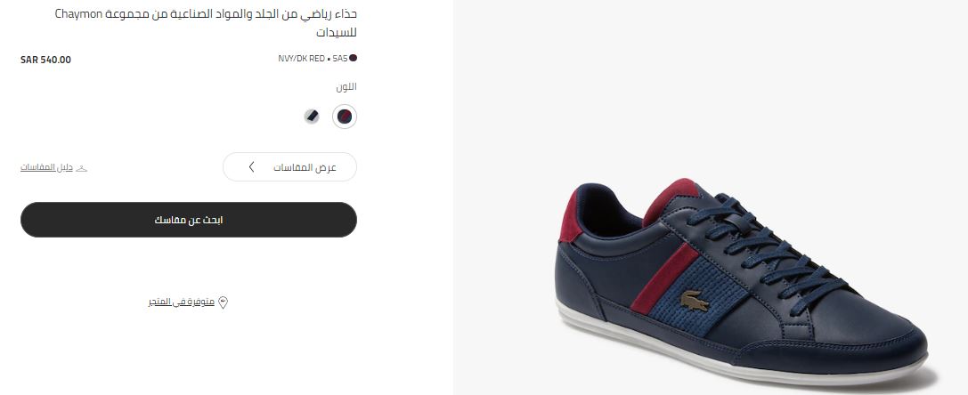Click the Chaymon product title text
The height and width of the screenshot is (395, 968).
(206, 22)
